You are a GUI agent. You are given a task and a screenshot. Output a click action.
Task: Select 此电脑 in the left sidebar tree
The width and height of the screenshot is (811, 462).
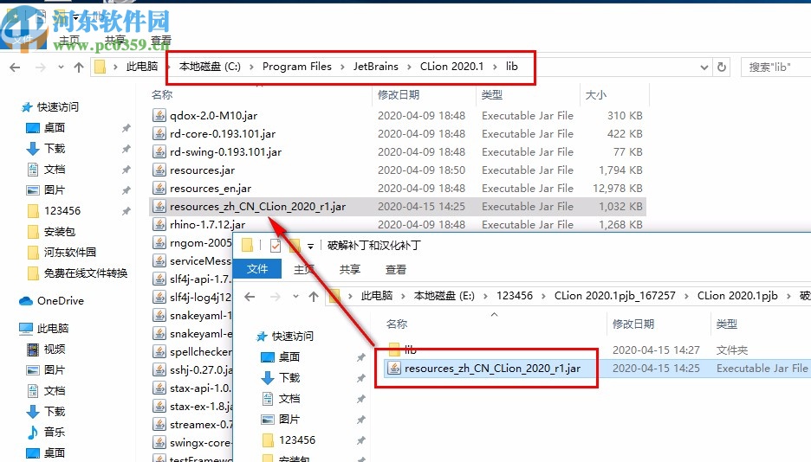(x=53, y=328)
